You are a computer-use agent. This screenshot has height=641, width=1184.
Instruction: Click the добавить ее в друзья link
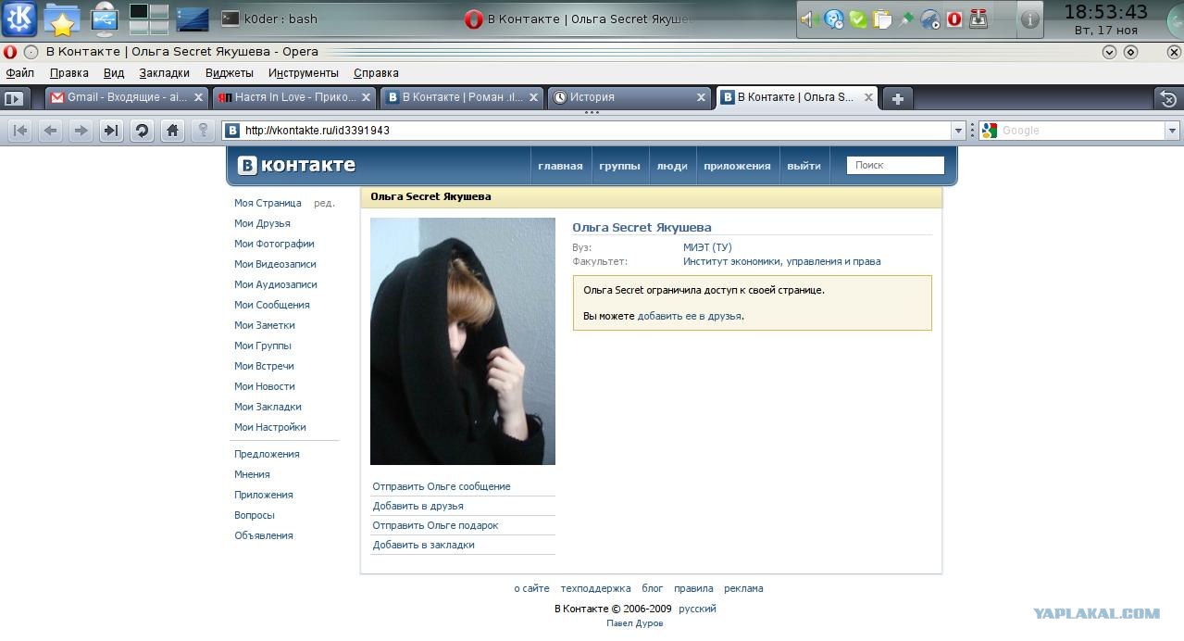click(x=690, y=316)
